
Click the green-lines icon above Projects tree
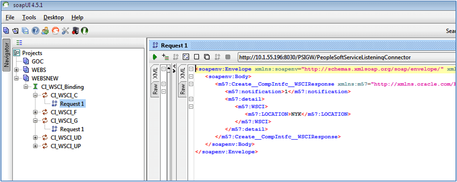tap(19, 43)
